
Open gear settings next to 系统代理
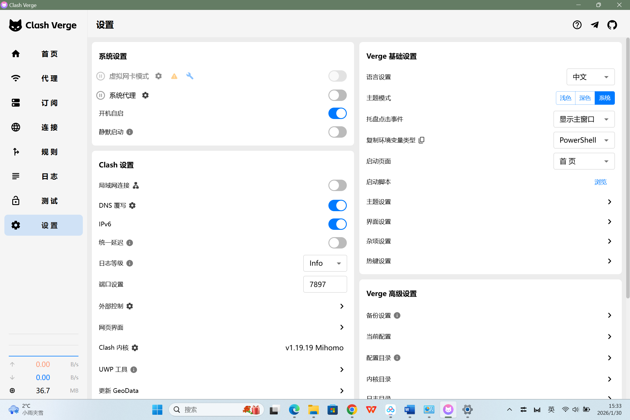pos(145,95)
